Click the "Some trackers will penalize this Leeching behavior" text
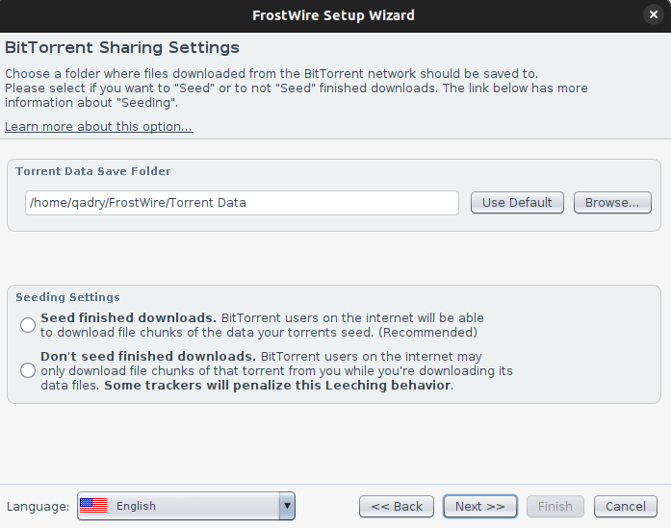The height and width of the screenshot is (528, 671). (277, 386)
